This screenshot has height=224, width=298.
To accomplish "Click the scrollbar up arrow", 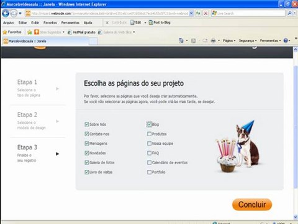I will [x=296, y=49].
